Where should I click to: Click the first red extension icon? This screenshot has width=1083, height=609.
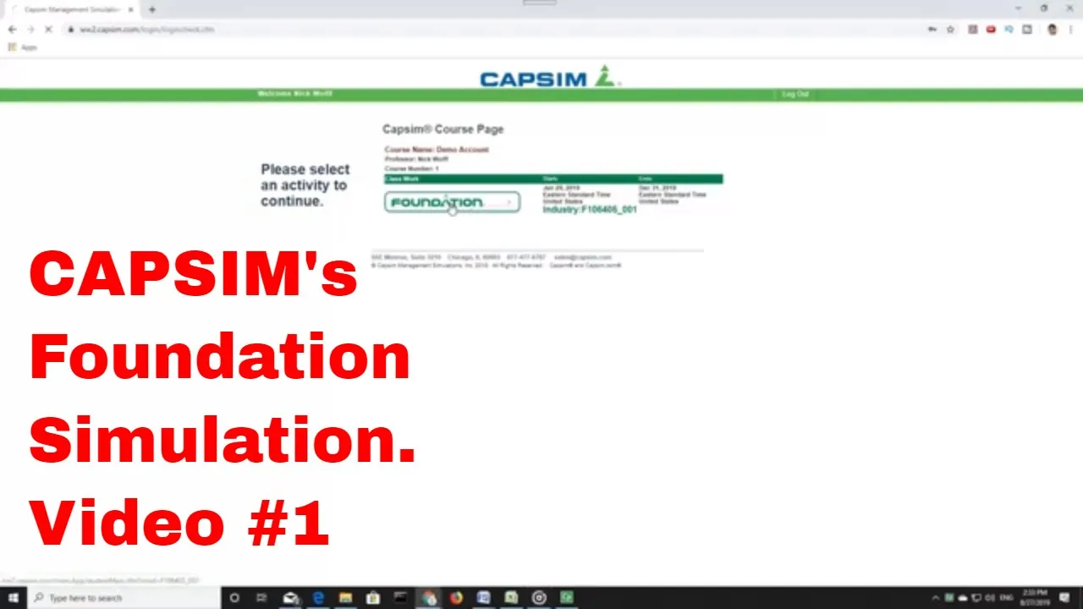(973, 29)
